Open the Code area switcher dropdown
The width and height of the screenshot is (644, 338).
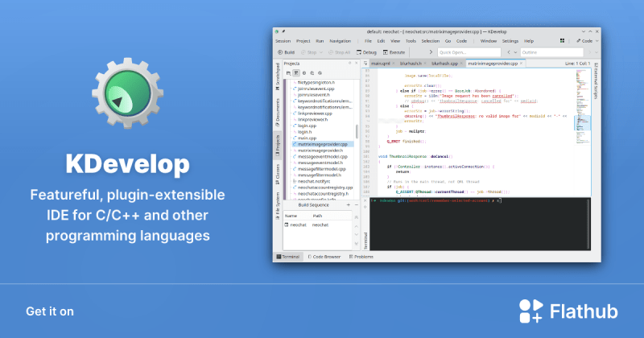tap(588, 41)
